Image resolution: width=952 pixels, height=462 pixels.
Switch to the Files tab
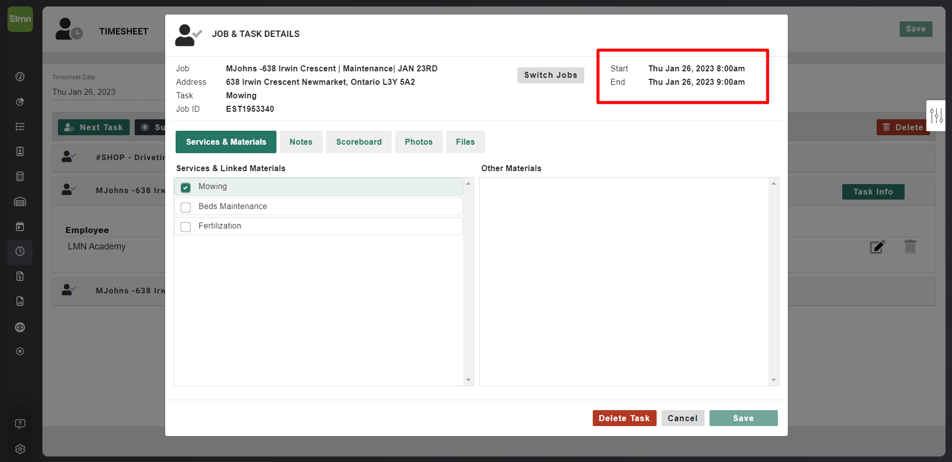(465, 142)
